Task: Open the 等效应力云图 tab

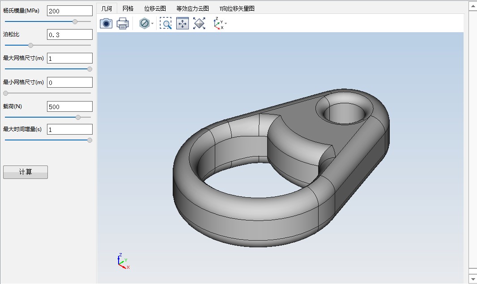Action: (192, 8)
